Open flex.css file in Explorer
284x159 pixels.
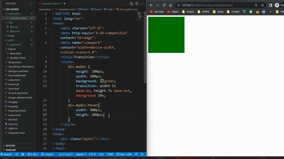(14, 27)
